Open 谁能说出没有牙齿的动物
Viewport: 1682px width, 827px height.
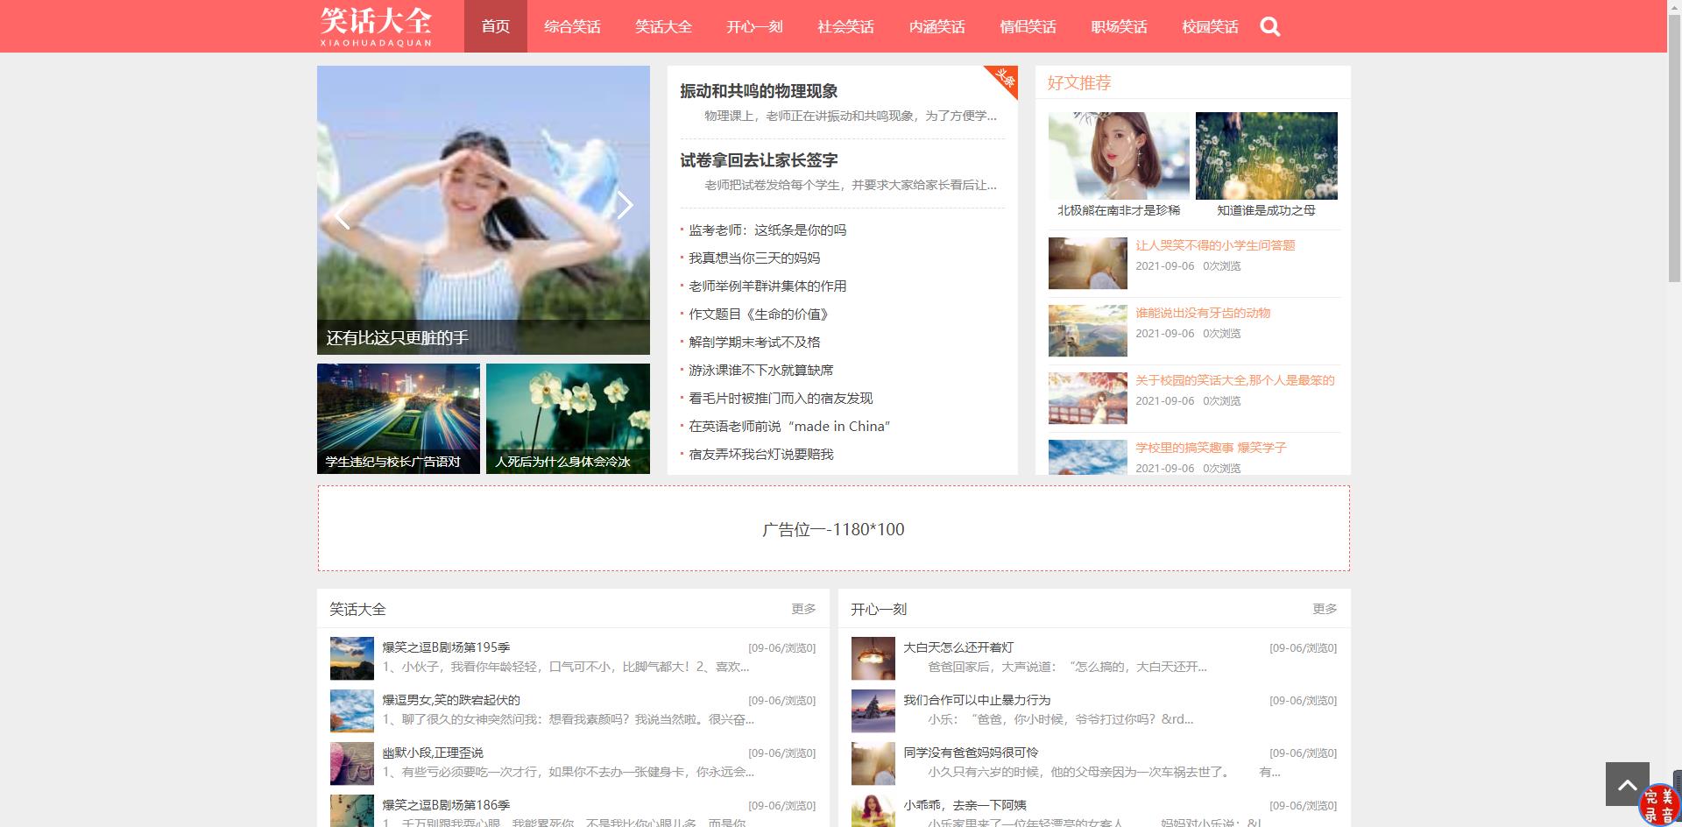tap(1203, 313)
